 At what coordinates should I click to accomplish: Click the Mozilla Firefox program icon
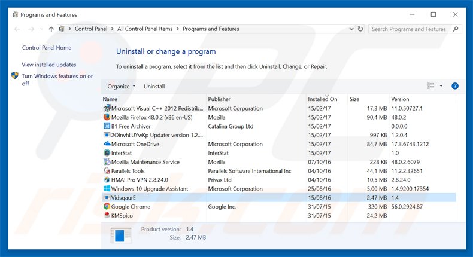107,117
